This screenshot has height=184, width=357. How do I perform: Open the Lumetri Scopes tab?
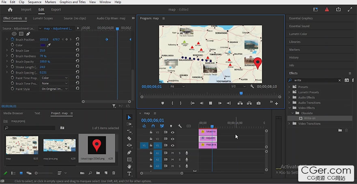43,18
